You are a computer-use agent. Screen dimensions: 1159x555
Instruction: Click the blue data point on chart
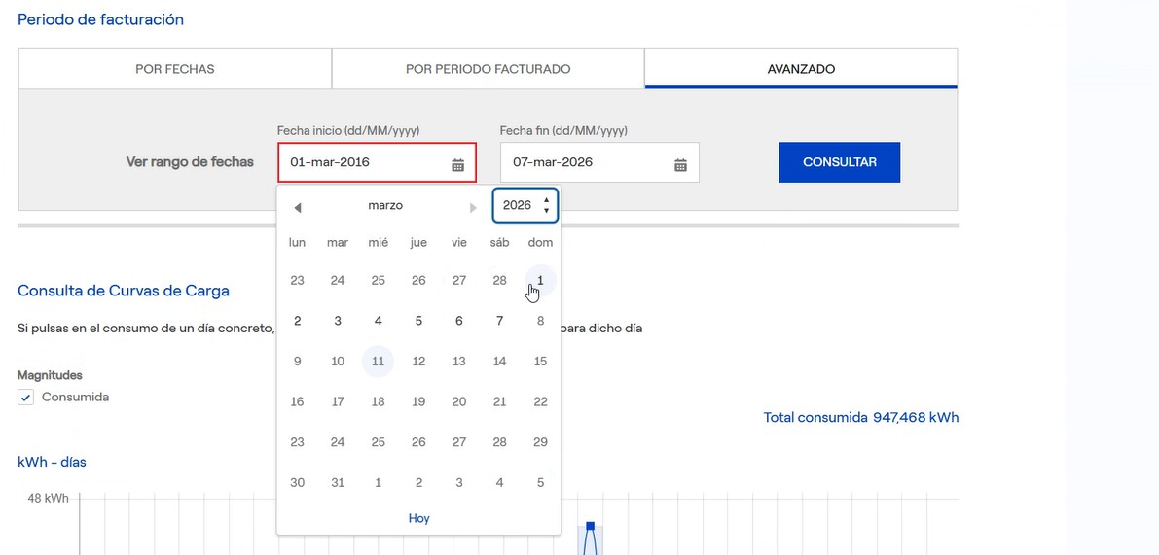point(590,527)
